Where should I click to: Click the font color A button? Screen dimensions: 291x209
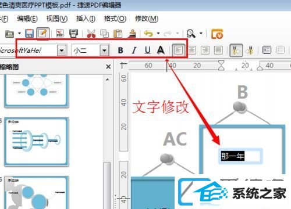coord(161,51)
